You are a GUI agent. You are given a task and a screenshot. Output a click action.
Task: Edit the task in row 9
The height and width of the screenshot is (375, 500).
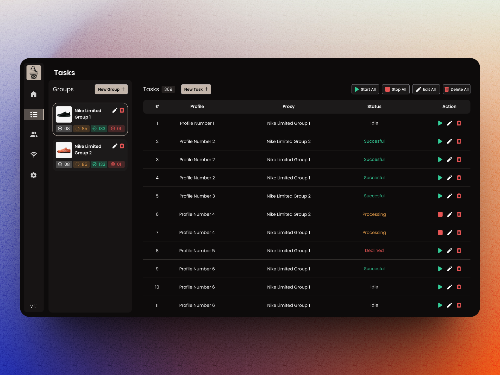[x=449, y=269]
